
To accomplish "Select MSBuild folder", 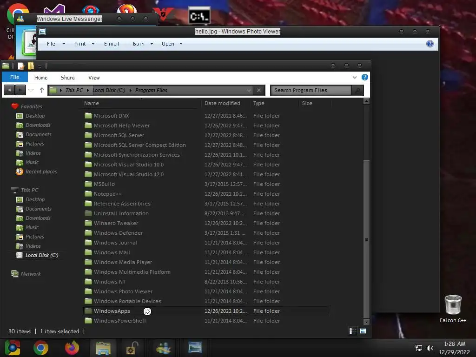I will (104, 184).
